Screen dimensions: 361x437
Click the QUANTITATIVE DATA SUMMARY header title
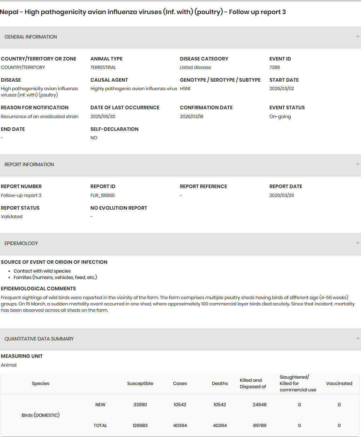pyautogui.click(x=39, y=339)
